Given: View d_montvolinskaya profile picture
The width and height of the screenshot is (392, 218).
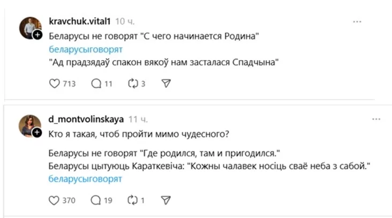Looking at the screenshot, I should click(29, 124).
